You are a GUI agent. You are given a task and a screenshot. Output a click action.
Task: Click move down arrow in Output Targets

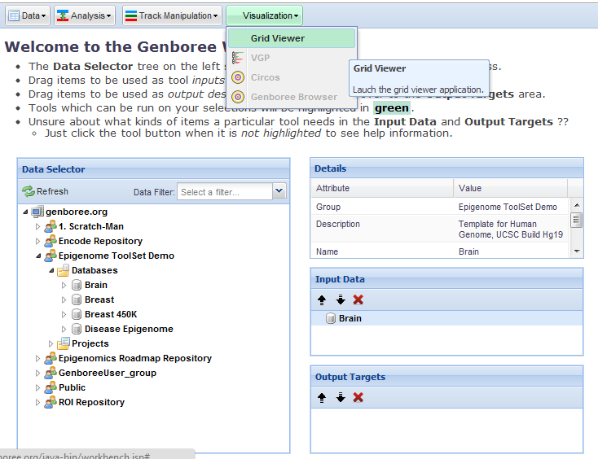pyautogui.click(x=341, y=397)
